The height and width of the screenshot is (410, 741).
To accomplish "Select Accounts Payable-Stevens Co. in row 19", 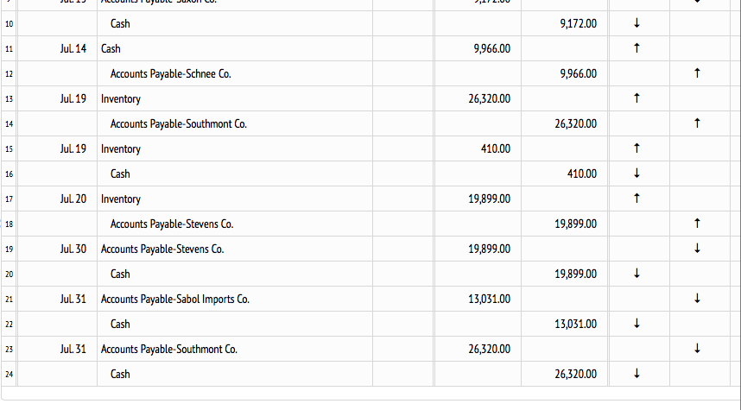I will [162, 249].
